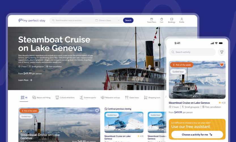Click mobile title Steamboat Cruise on Lake Geneva
This screenshot has width=236, height=142.
(x=189, y=103)
